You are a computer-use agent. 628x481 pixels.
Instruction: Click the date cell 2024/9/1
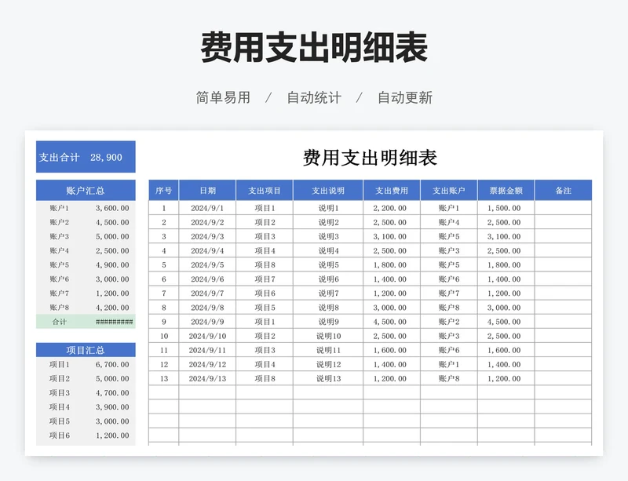[x=207, y=208]
